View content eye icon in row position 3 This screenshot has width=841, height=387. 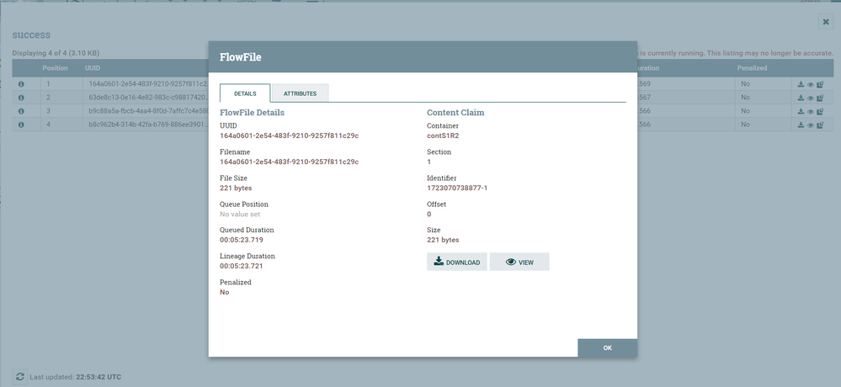tap(811, 111)
